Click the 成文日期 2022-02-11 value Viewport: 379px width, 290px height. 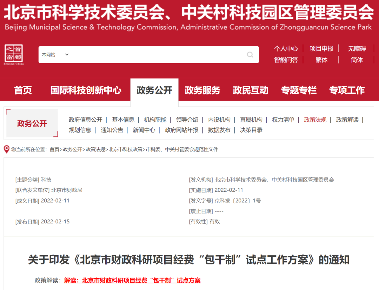coord(55,201)
